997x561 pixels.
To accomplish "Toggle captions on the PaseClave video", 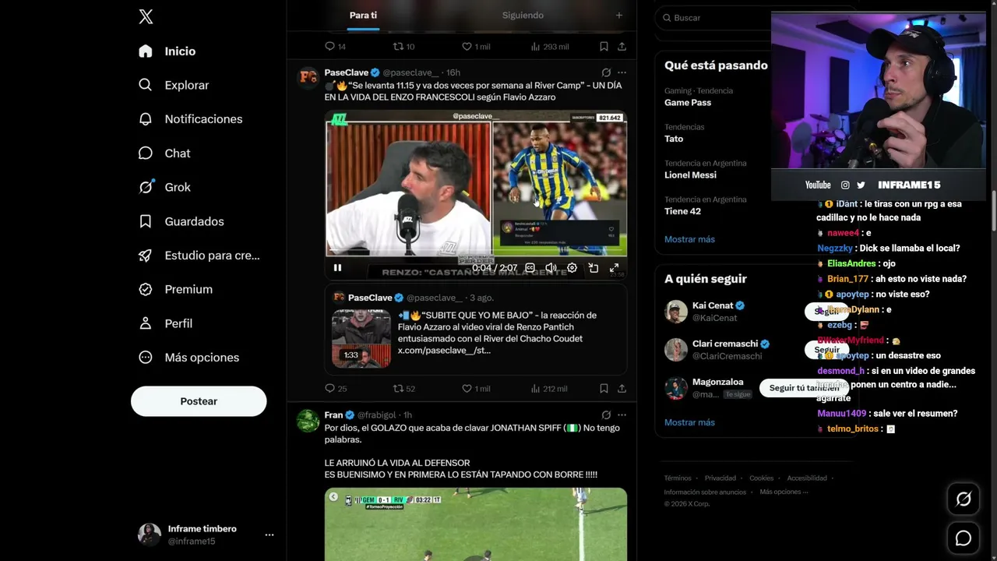I will coord(530,268).
